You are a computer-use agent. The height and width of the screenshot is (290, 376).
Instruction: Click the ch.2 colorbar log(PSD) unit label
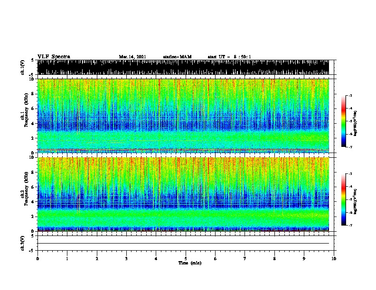pos(355,202)
